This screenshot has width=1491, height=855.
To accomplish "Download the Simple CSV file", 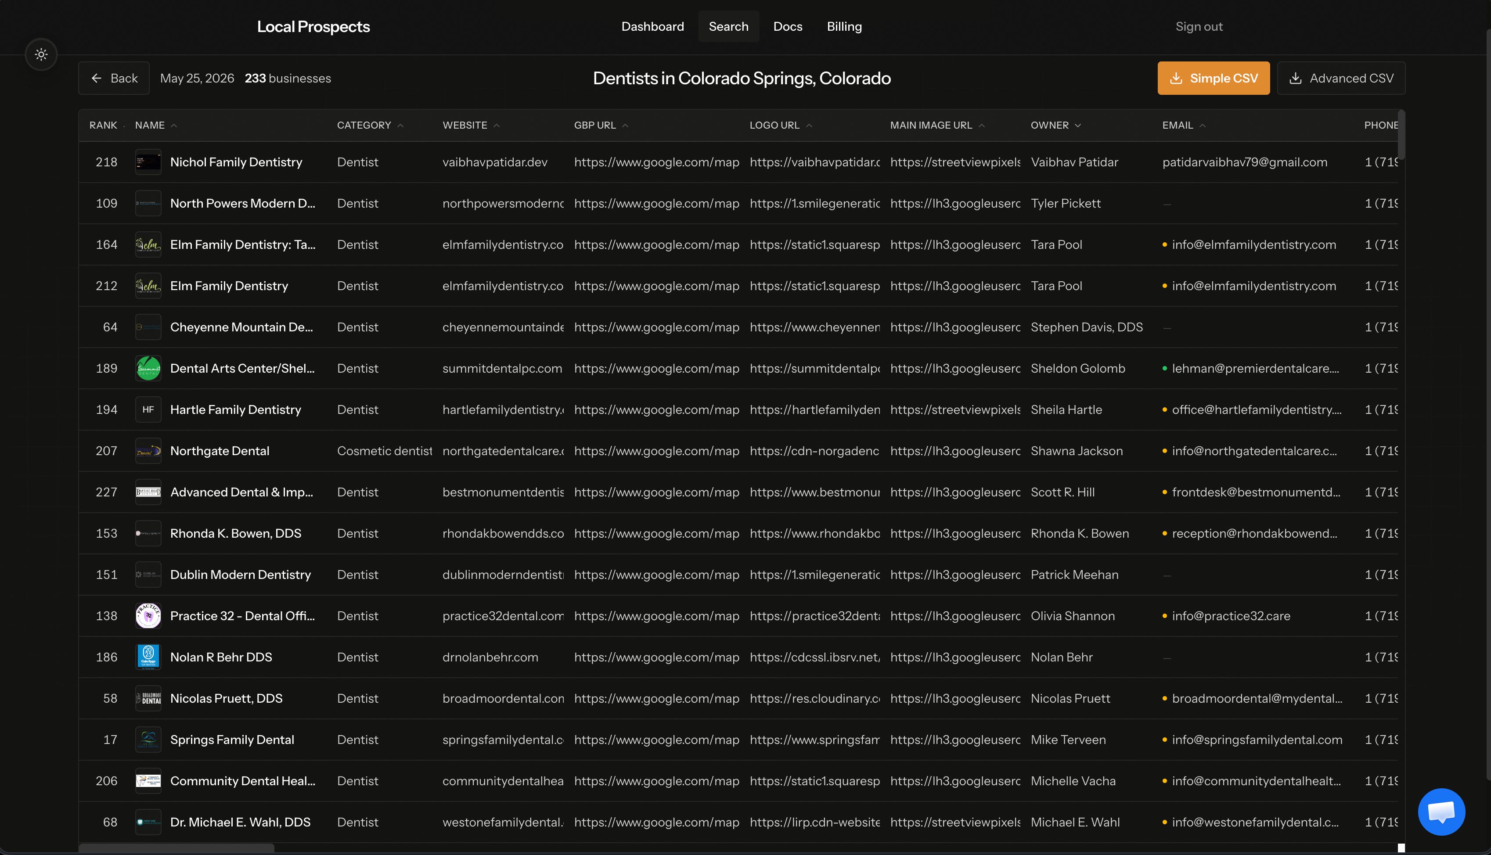I will (1213, 78).
